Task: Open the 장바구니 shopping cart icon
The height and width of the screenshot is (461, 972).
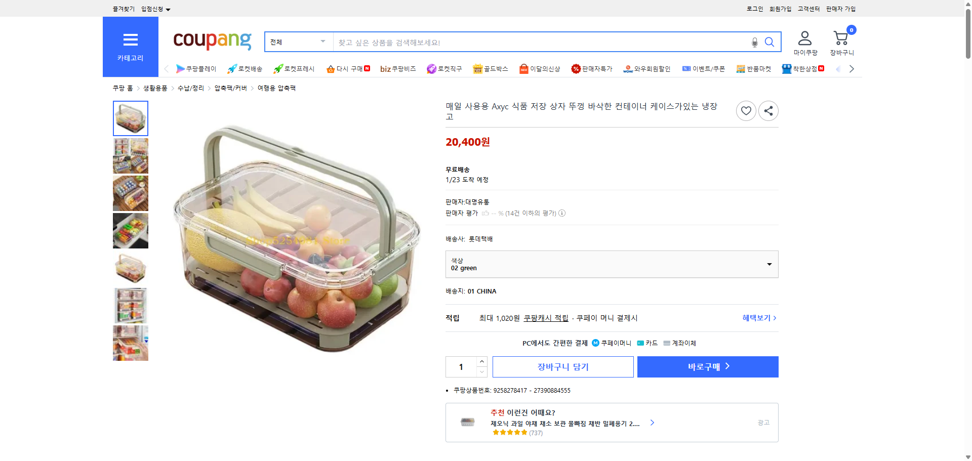Action: point(841,38)
